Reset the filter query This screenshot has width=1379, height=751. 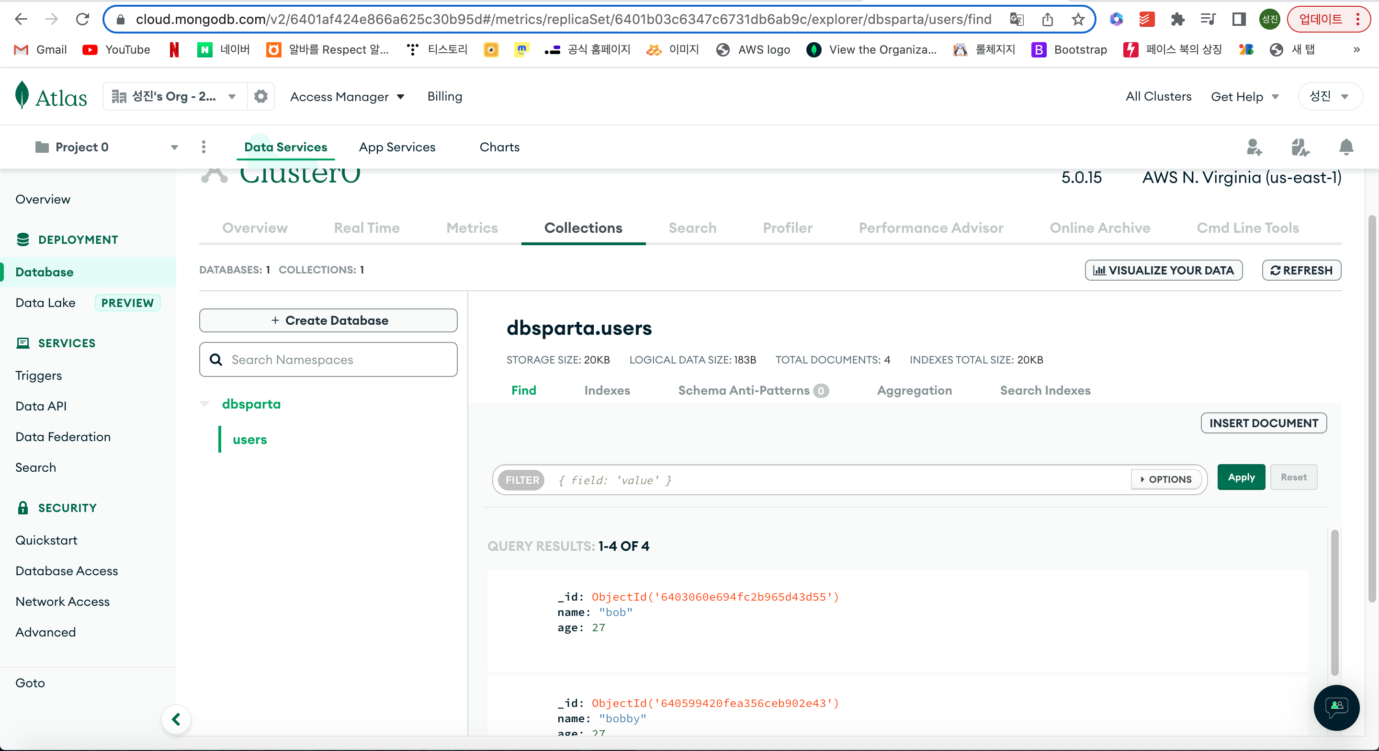[1293, 477]
